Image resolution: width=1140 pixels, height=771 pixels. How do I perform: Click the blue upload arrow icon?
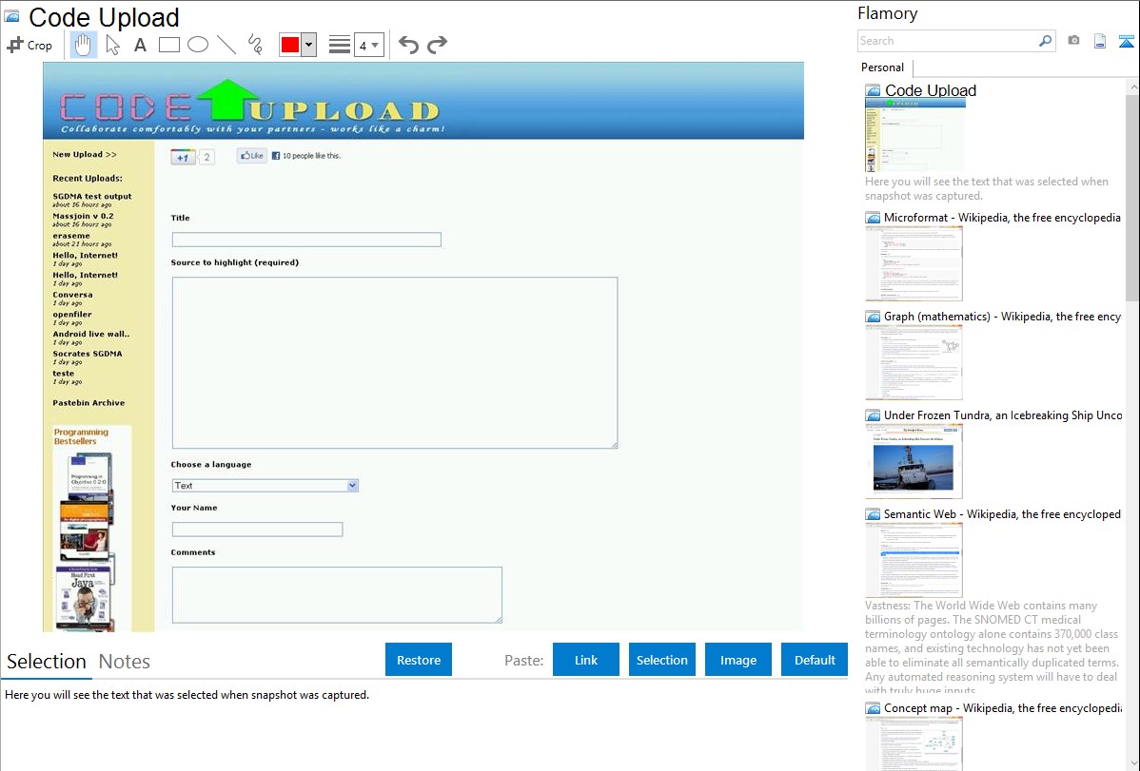coord(1126,42)
